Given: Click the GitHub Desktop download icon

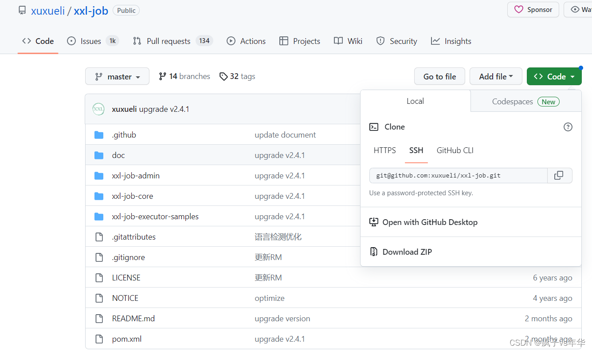Looking at the screenshot, I should [x=374, y=222].
